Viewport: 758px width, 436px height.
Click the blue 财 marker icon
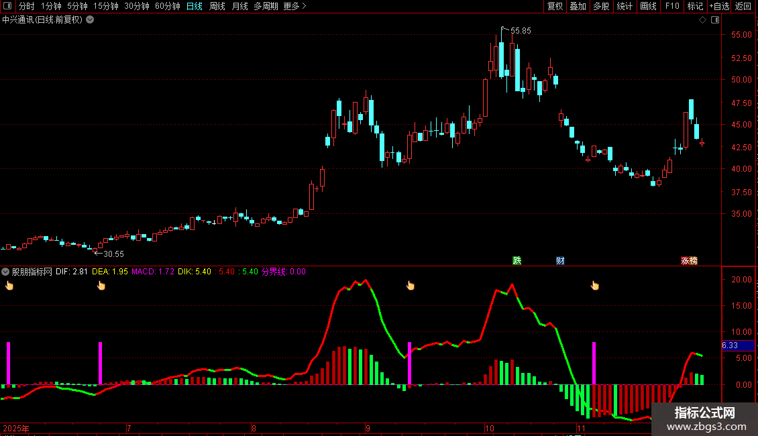click(x=560, y=260)
